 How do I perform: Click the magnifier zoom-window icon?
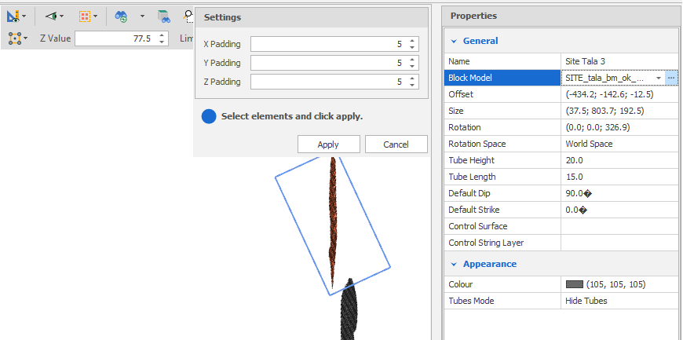(x=188, y=16)
